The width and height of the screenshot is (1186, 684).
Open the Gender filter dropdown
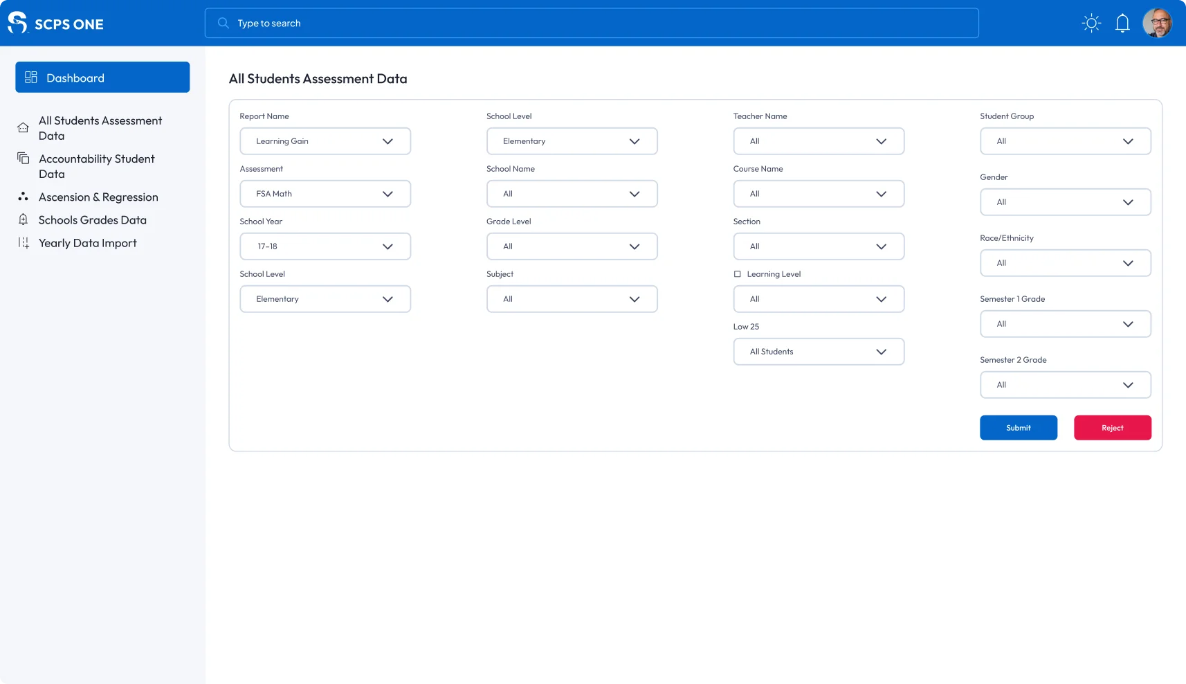(x=1065, y=202)
